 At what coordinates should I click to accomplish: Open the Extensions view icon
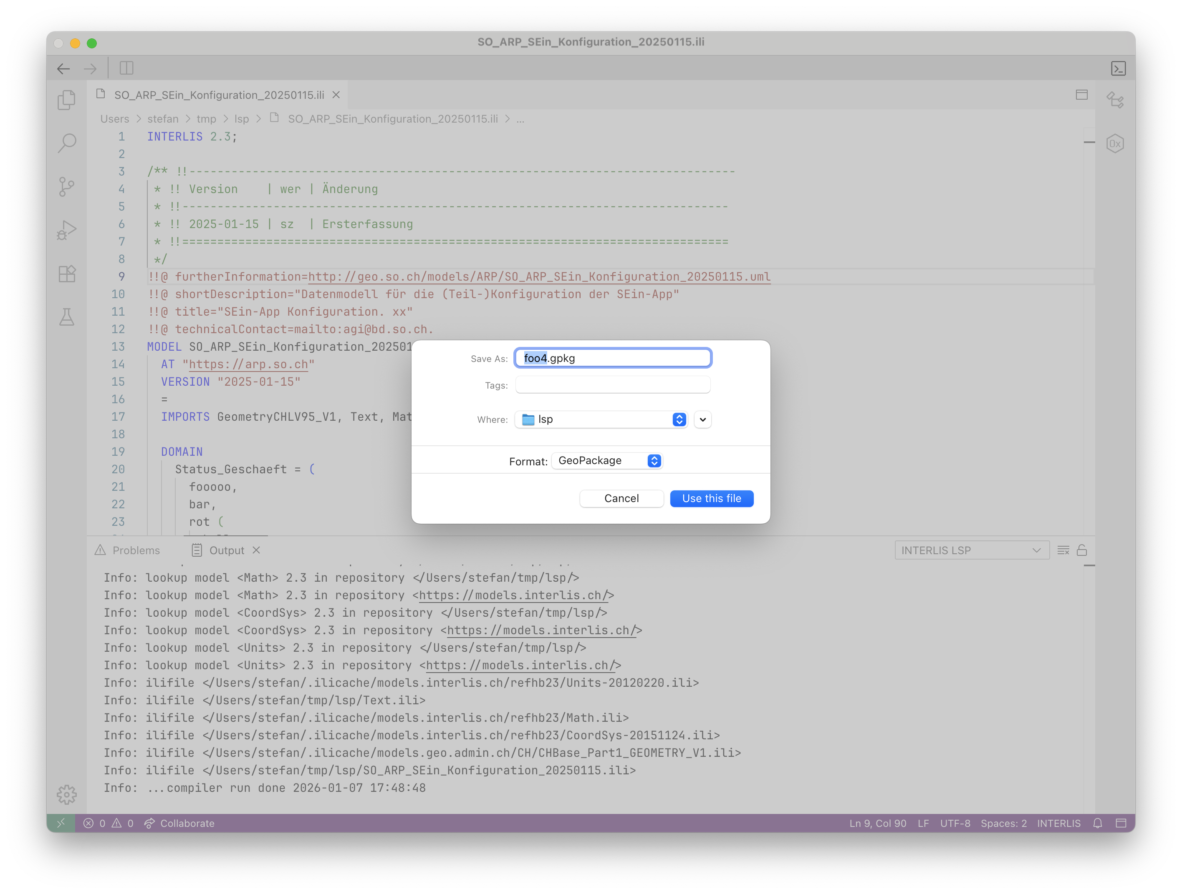[x=67, y=274]
